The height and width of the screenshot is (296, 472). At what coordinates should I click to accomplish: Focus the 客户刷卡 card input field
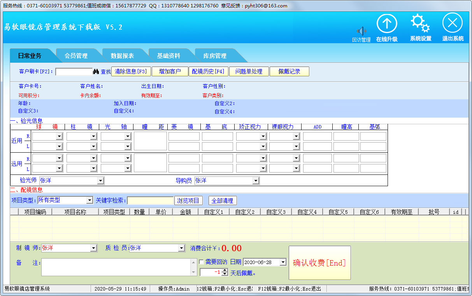click(x=74, y=72)
